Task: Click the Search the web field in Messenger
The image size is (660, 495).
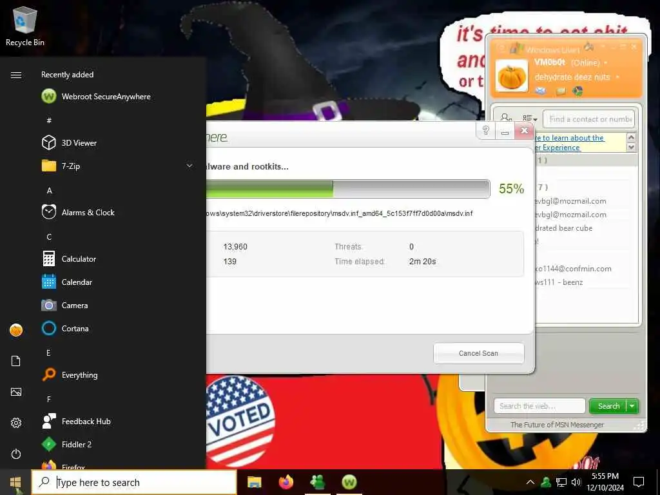Action: [x=539, y=406]
